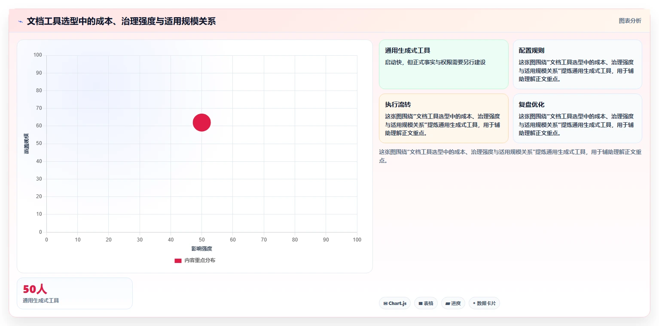Viewport: 659px width, 326px height.
Task: Open the 图表分析 label in header
Action: click(630, 21)
